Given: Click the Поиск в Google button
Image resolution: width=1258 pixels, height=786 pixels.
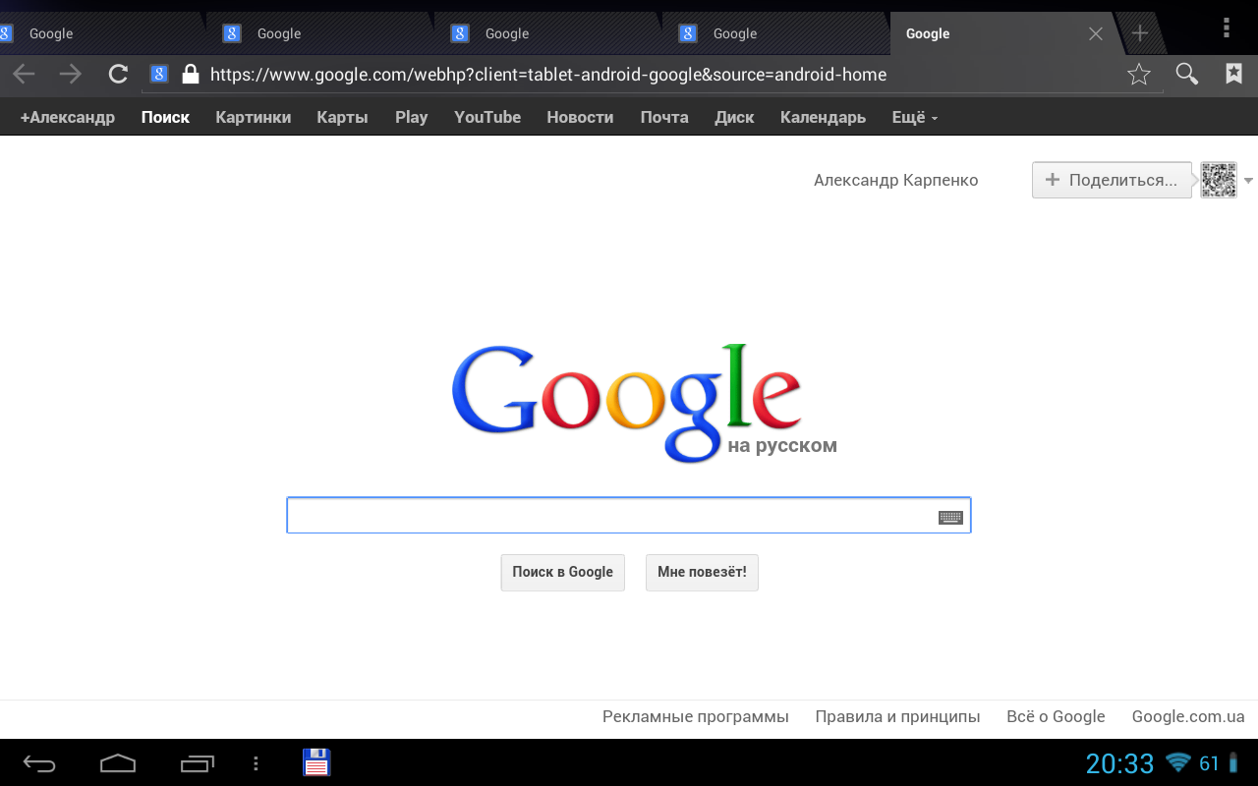Looking at the screenshot, I should [x=562, y=572].
